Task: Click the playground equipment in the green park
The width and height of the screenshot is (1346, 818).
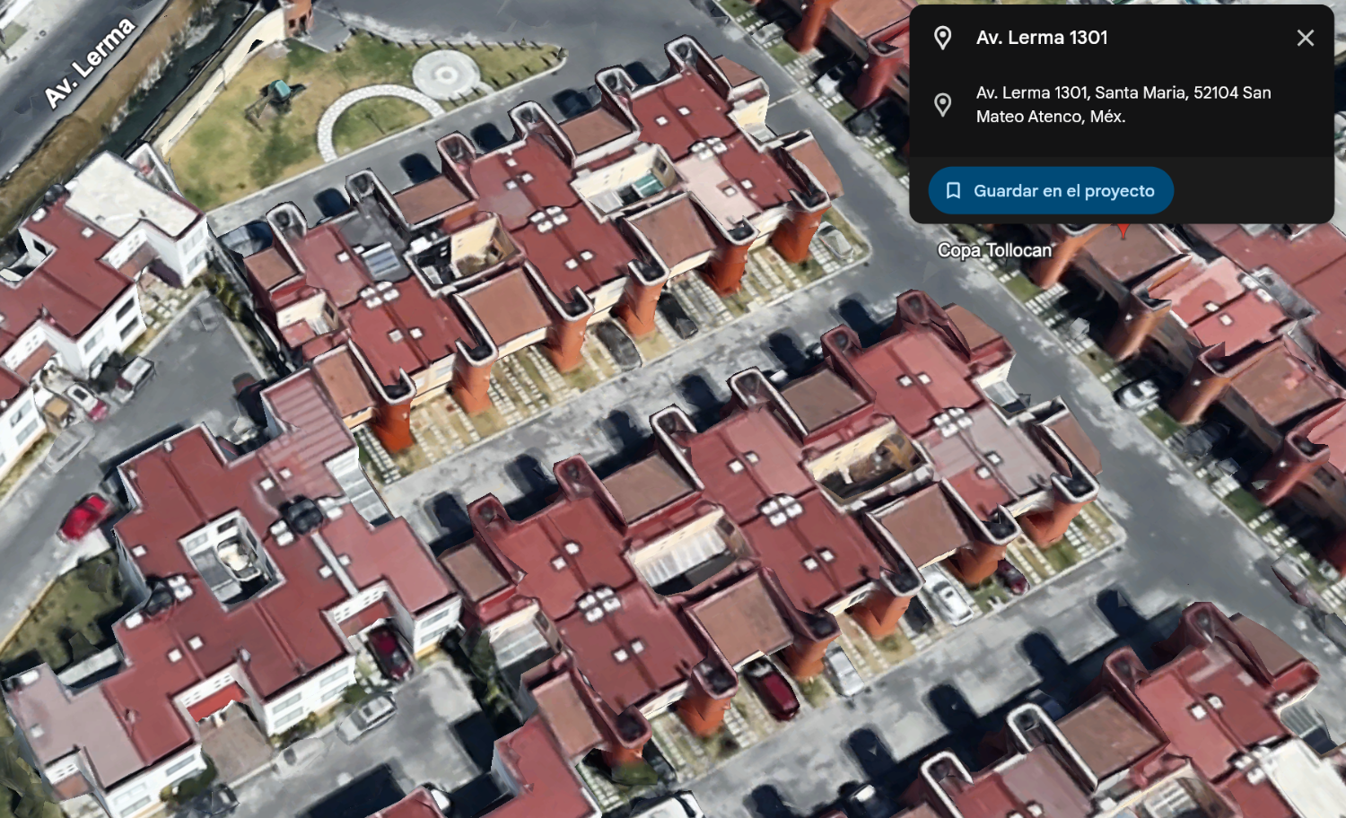Action: [270, 99]
